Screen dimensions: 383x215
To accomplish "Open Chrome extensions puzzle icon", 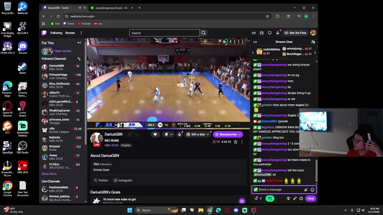I will pyautogui.click(x=277, y=16).
